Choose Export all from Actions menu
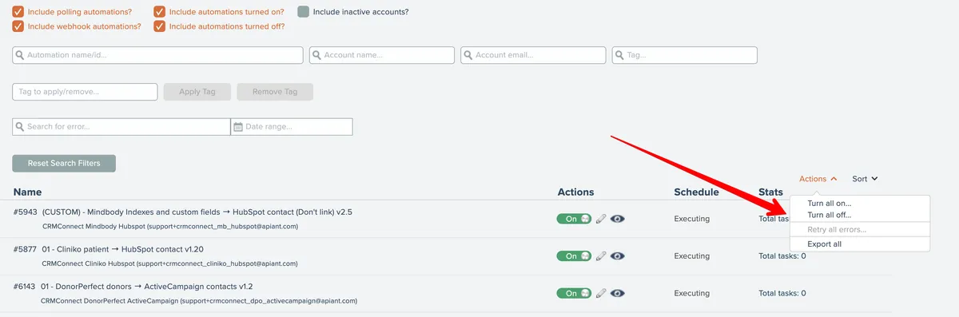Viewport: 959px width, 317px height. coord(824,244)
